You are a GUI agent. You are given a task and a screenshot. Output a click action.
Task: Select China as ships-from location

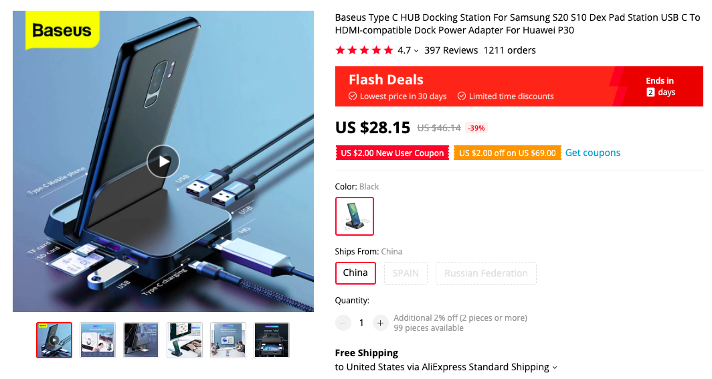[x=355, y=273]
